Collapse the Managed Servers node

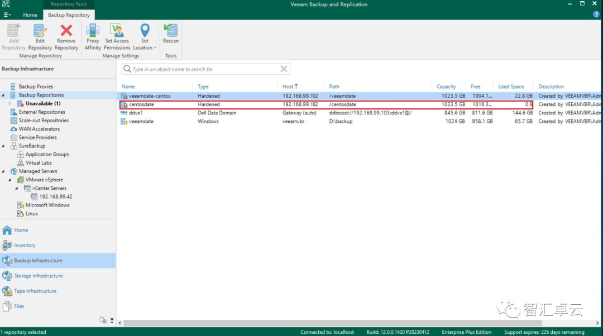[3, 171]
